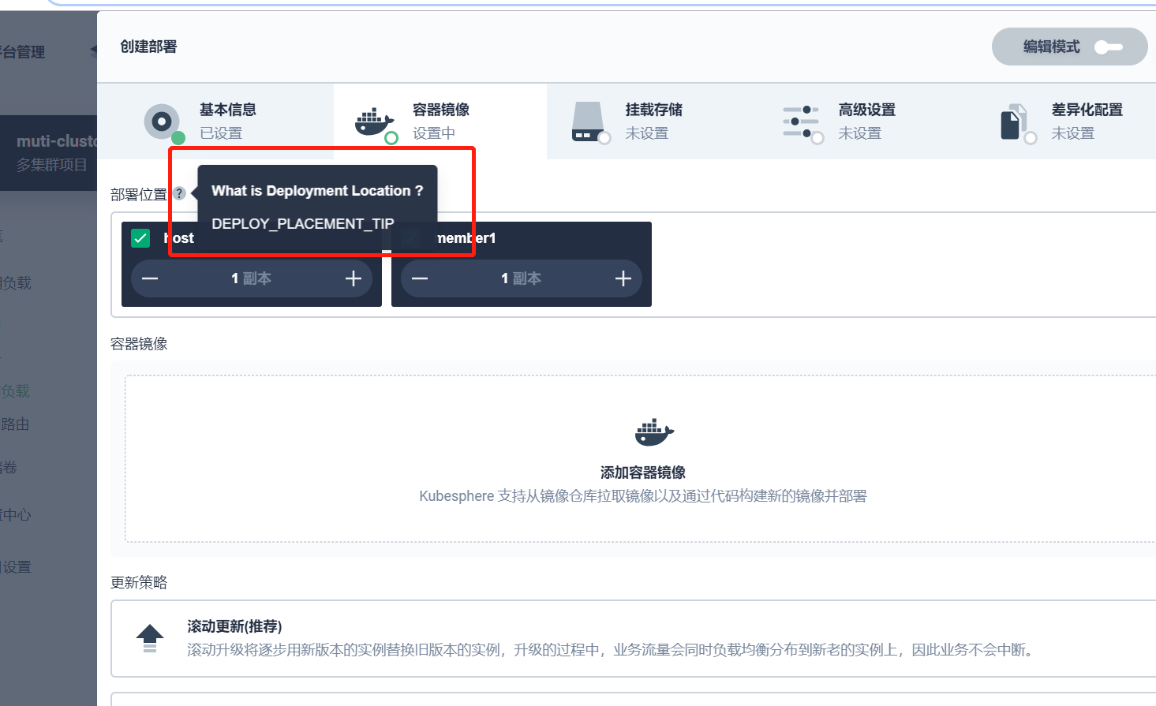Click the 基本信息 target circle icon
This screenshot has height=706, width=1156.
point(162,121)
